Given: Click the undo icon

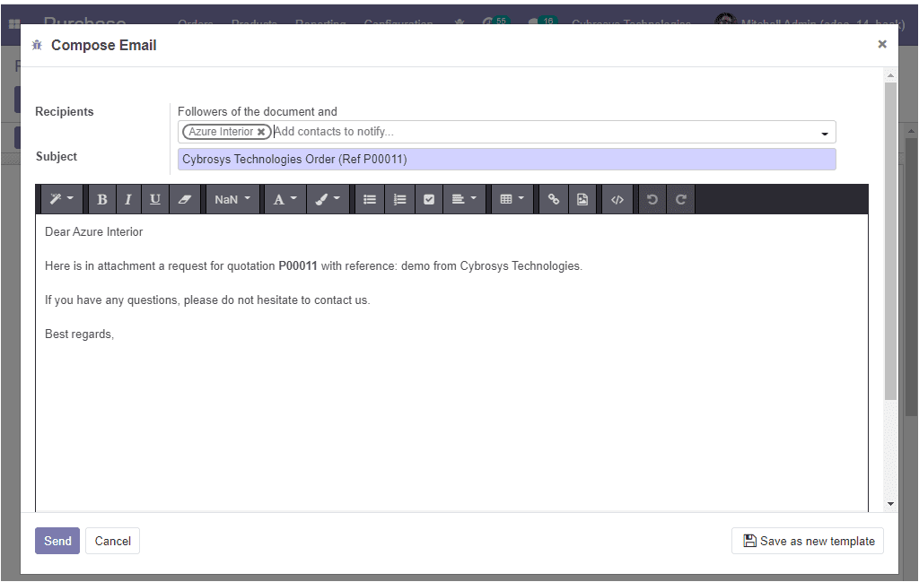Looking at the screenshot, I should tap(652, 199).
